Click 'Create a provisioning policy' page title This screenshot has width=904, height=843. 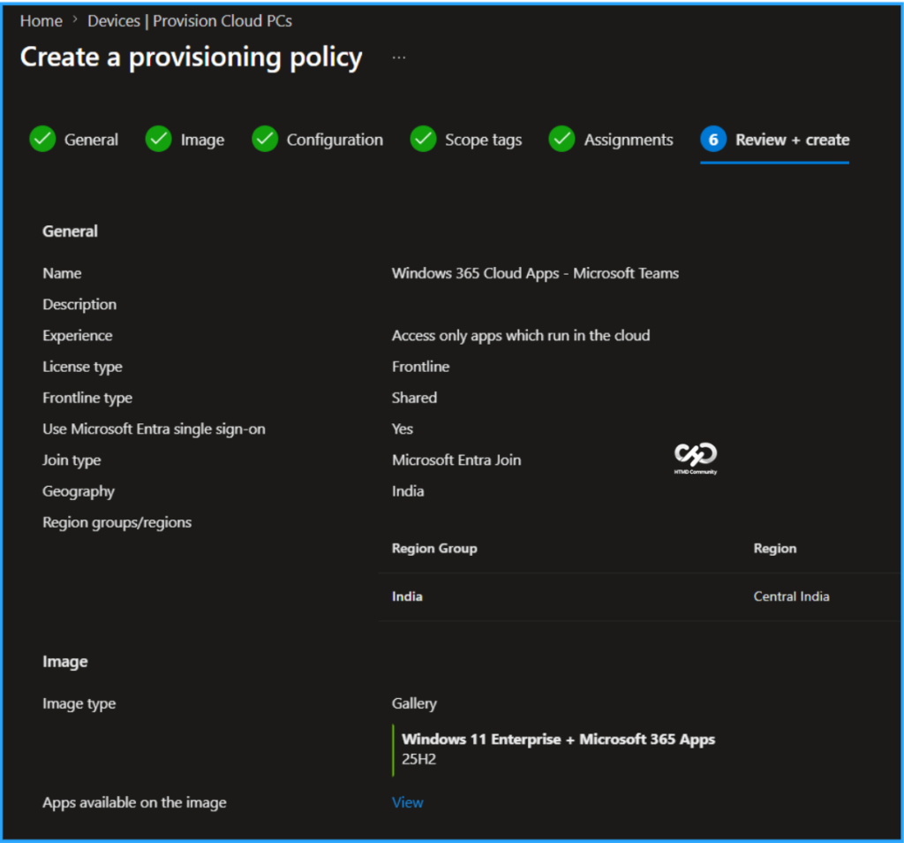pos(191,57)
